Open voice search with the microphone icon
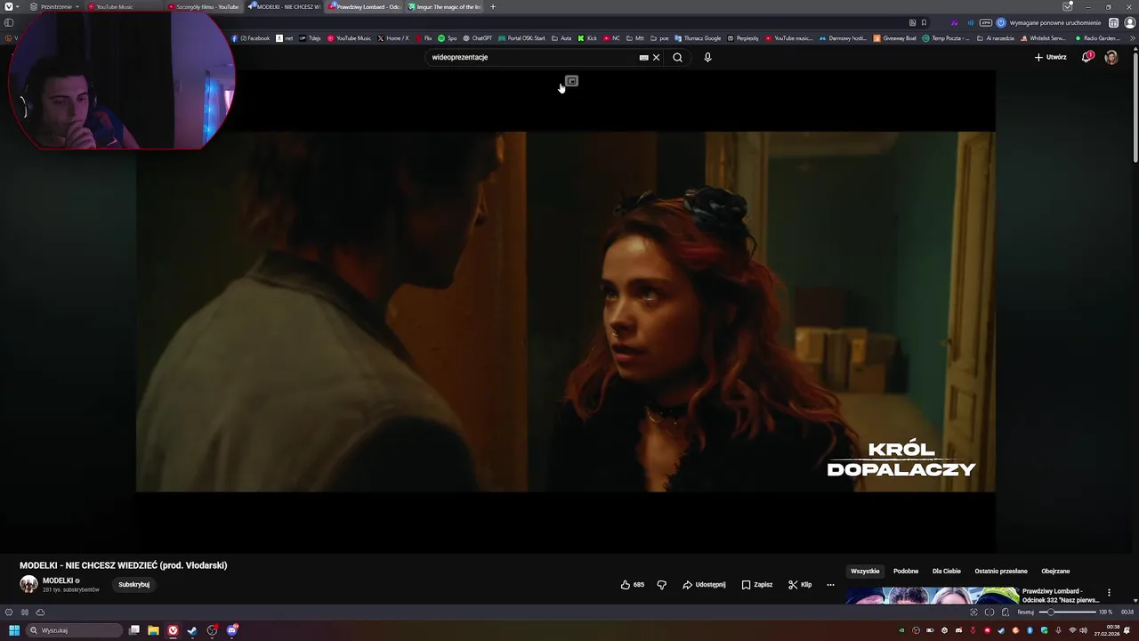The image size is (1139, 641). click(x=707, y=57)
